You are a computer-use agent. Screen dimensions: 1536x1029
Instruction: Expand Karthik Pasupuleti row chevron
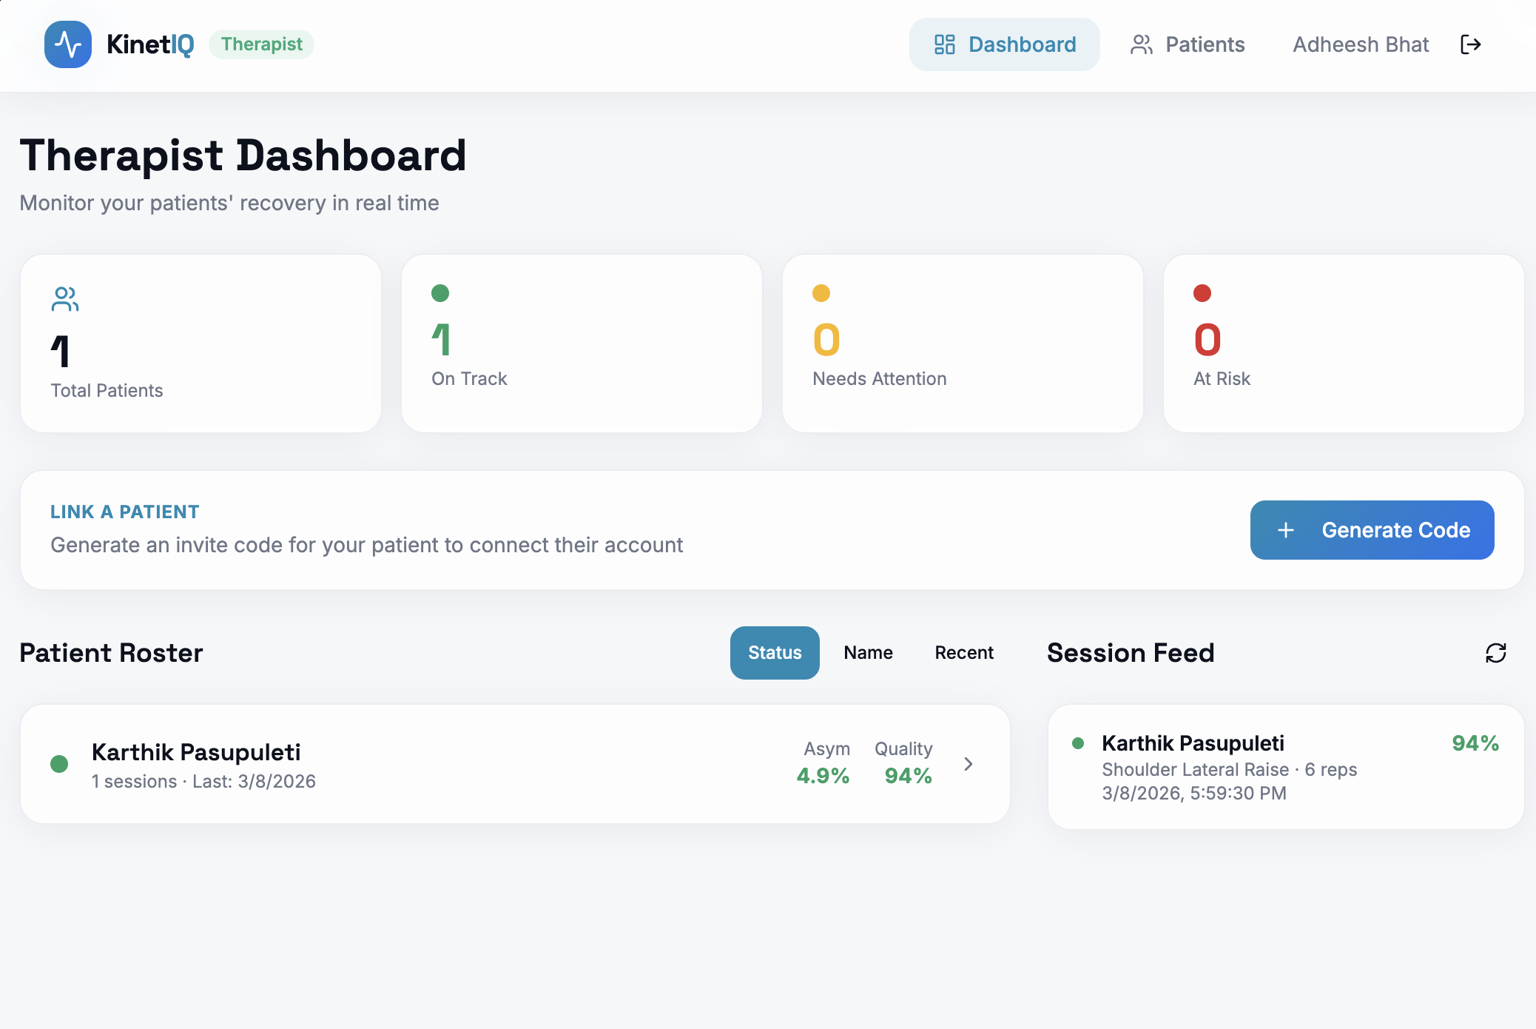click(969, 764)
